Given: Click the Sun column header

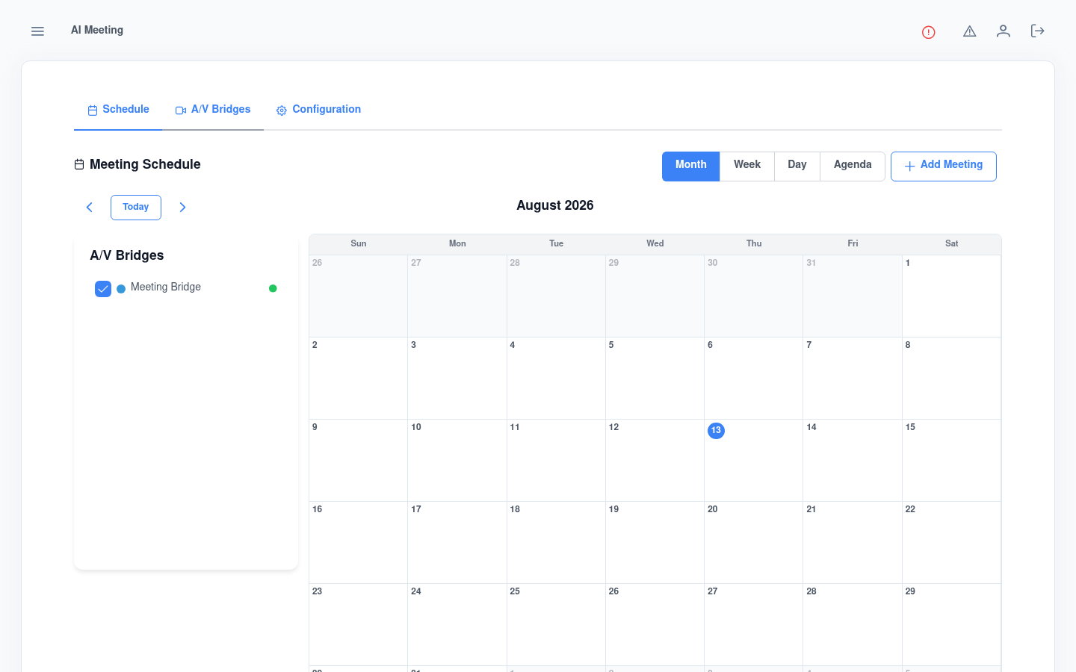Looking at the screenshot, I should (x=359, y=243).
